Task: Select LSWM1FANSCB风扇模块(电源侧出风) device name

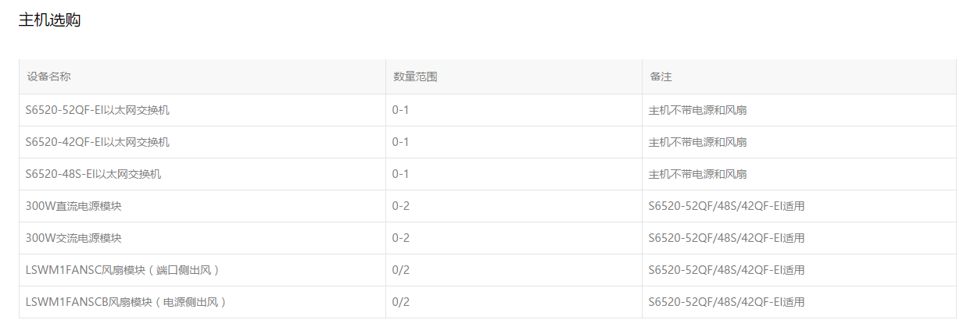Action: [x=127, y=302]
